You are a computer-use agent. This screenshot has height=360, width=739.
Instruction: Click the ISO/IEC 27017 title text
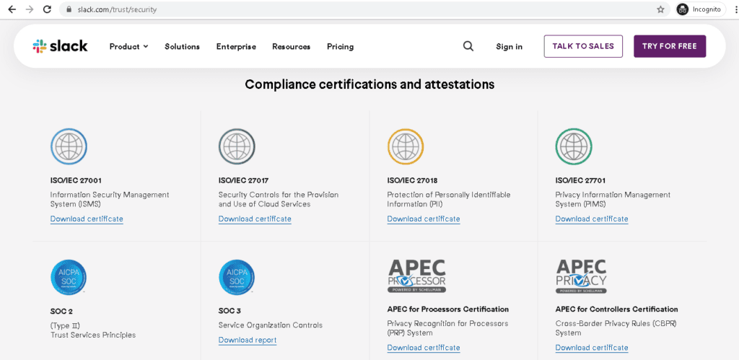(x=244, y=180)
